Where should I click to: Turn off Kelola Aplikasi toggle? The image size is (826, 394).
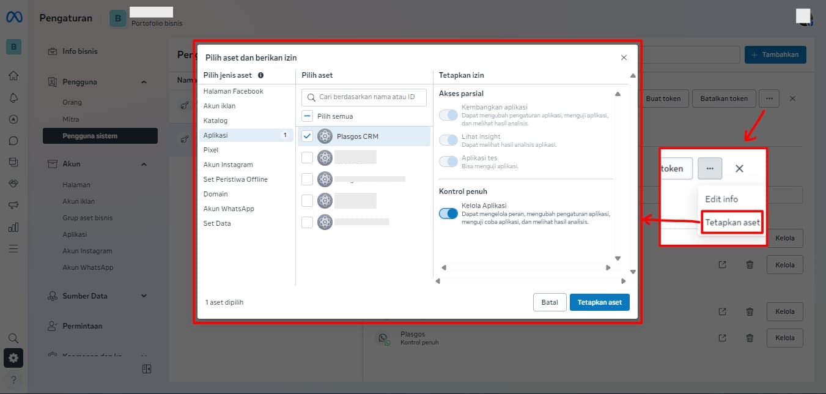point(448,214)
